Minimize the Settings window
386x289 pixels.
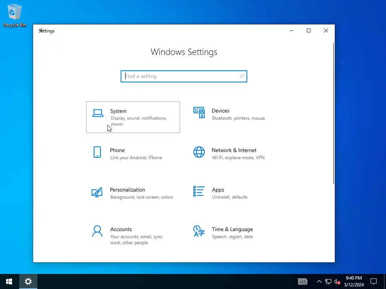click(291, 30)
